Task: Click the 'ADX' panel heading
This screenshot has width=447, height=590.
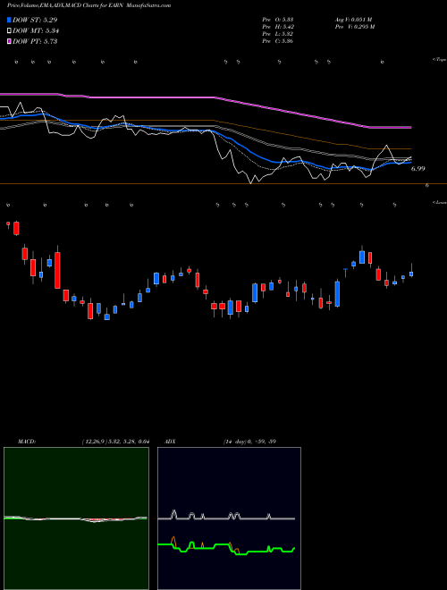Action: 170,442
